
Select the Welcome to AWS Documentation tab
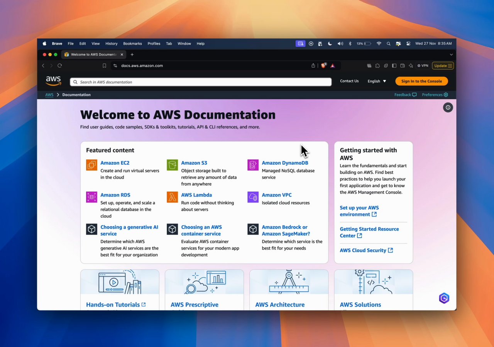coord(94,54)
